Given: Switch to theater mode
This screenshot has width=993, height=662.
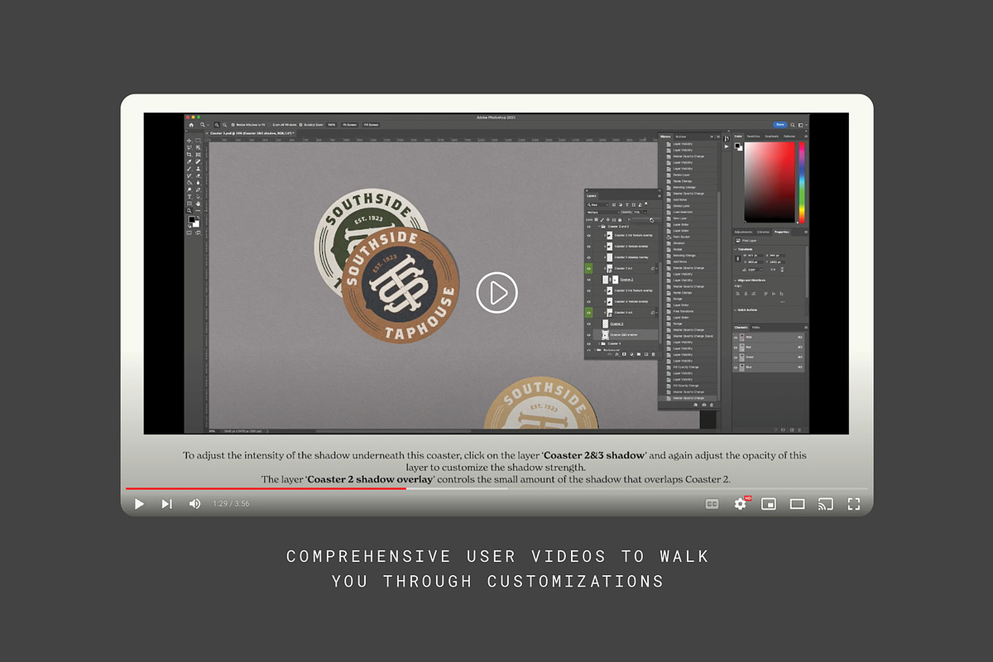Looking at the screenshot, I should click(797, 503).
